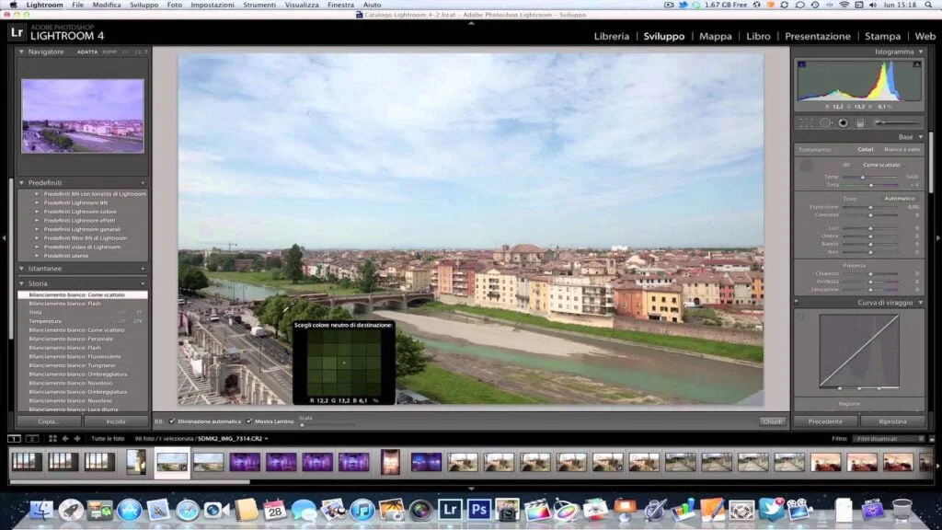The image size is (942, 530).
Task: Adjust the Temp white balance slider
Action: click(x=863, y=177)
